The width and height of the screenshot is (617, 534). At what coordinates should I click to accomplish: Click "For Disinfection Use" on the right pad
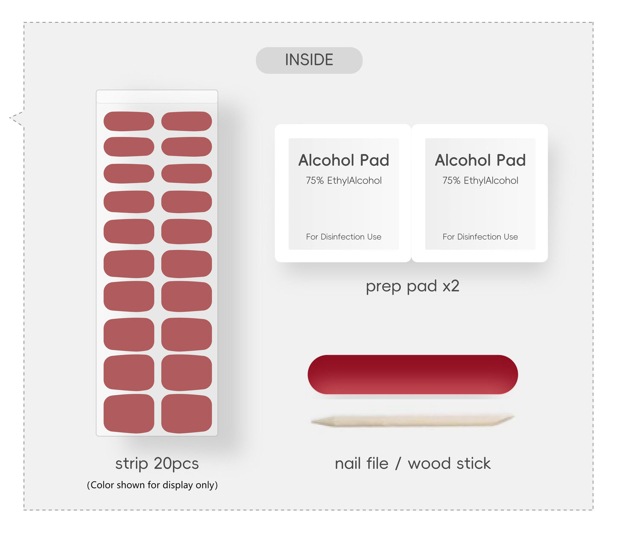480,237
